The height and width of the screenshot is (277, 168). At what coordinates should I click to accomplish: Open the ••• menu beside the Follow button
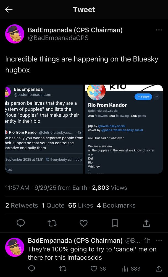(156, 97)
